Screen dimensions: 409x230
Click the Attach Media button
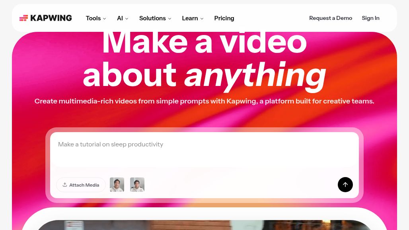pos(81,185)
